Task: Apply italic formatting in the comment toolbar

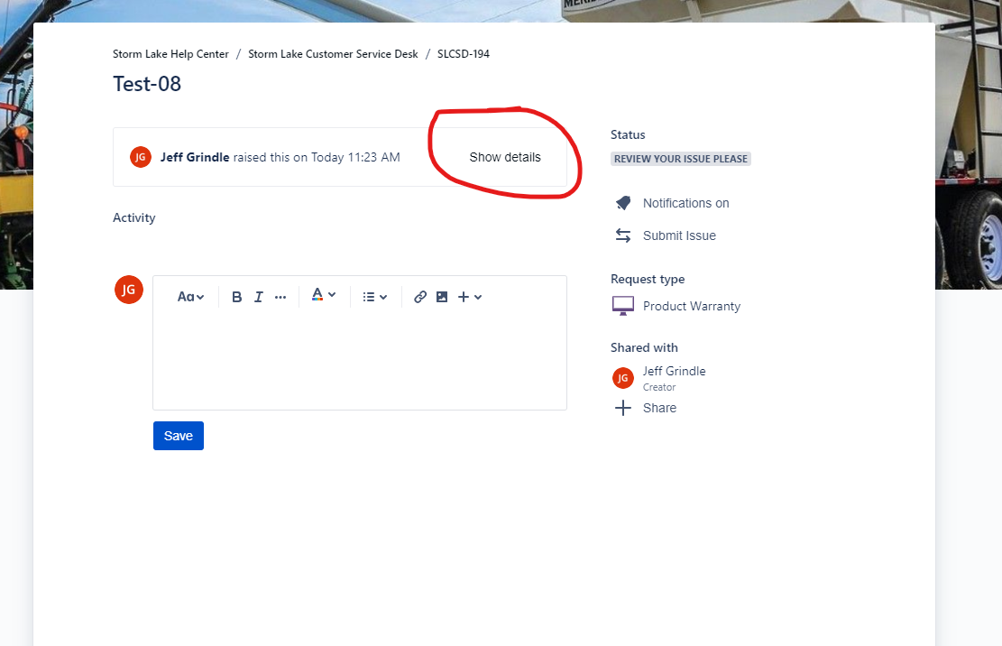Action: pyautogui.click(x=258, y=296)
